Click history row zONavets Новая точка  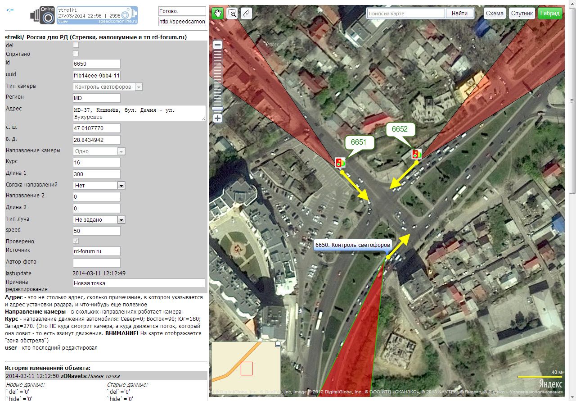click(106, 376)
